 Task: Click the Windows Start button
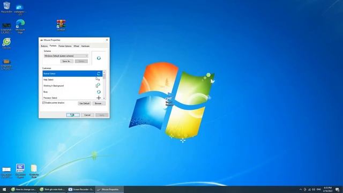[x=4, y=189]
